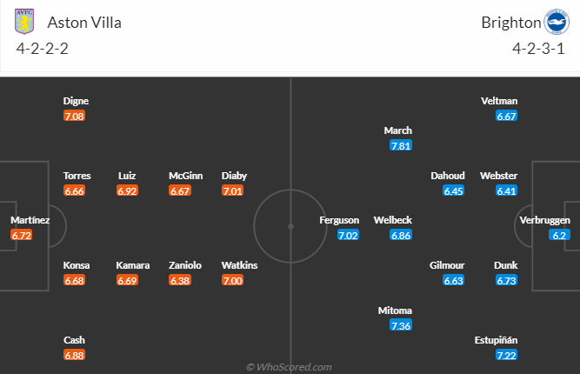Click the Brighton 4-2-3-1 formation text
Image resolution: width=580 pixels, height=374 pixels.
click(x=538, y=49)
